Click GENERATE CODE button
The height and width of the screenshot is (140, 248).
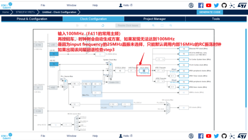[210, 12]
